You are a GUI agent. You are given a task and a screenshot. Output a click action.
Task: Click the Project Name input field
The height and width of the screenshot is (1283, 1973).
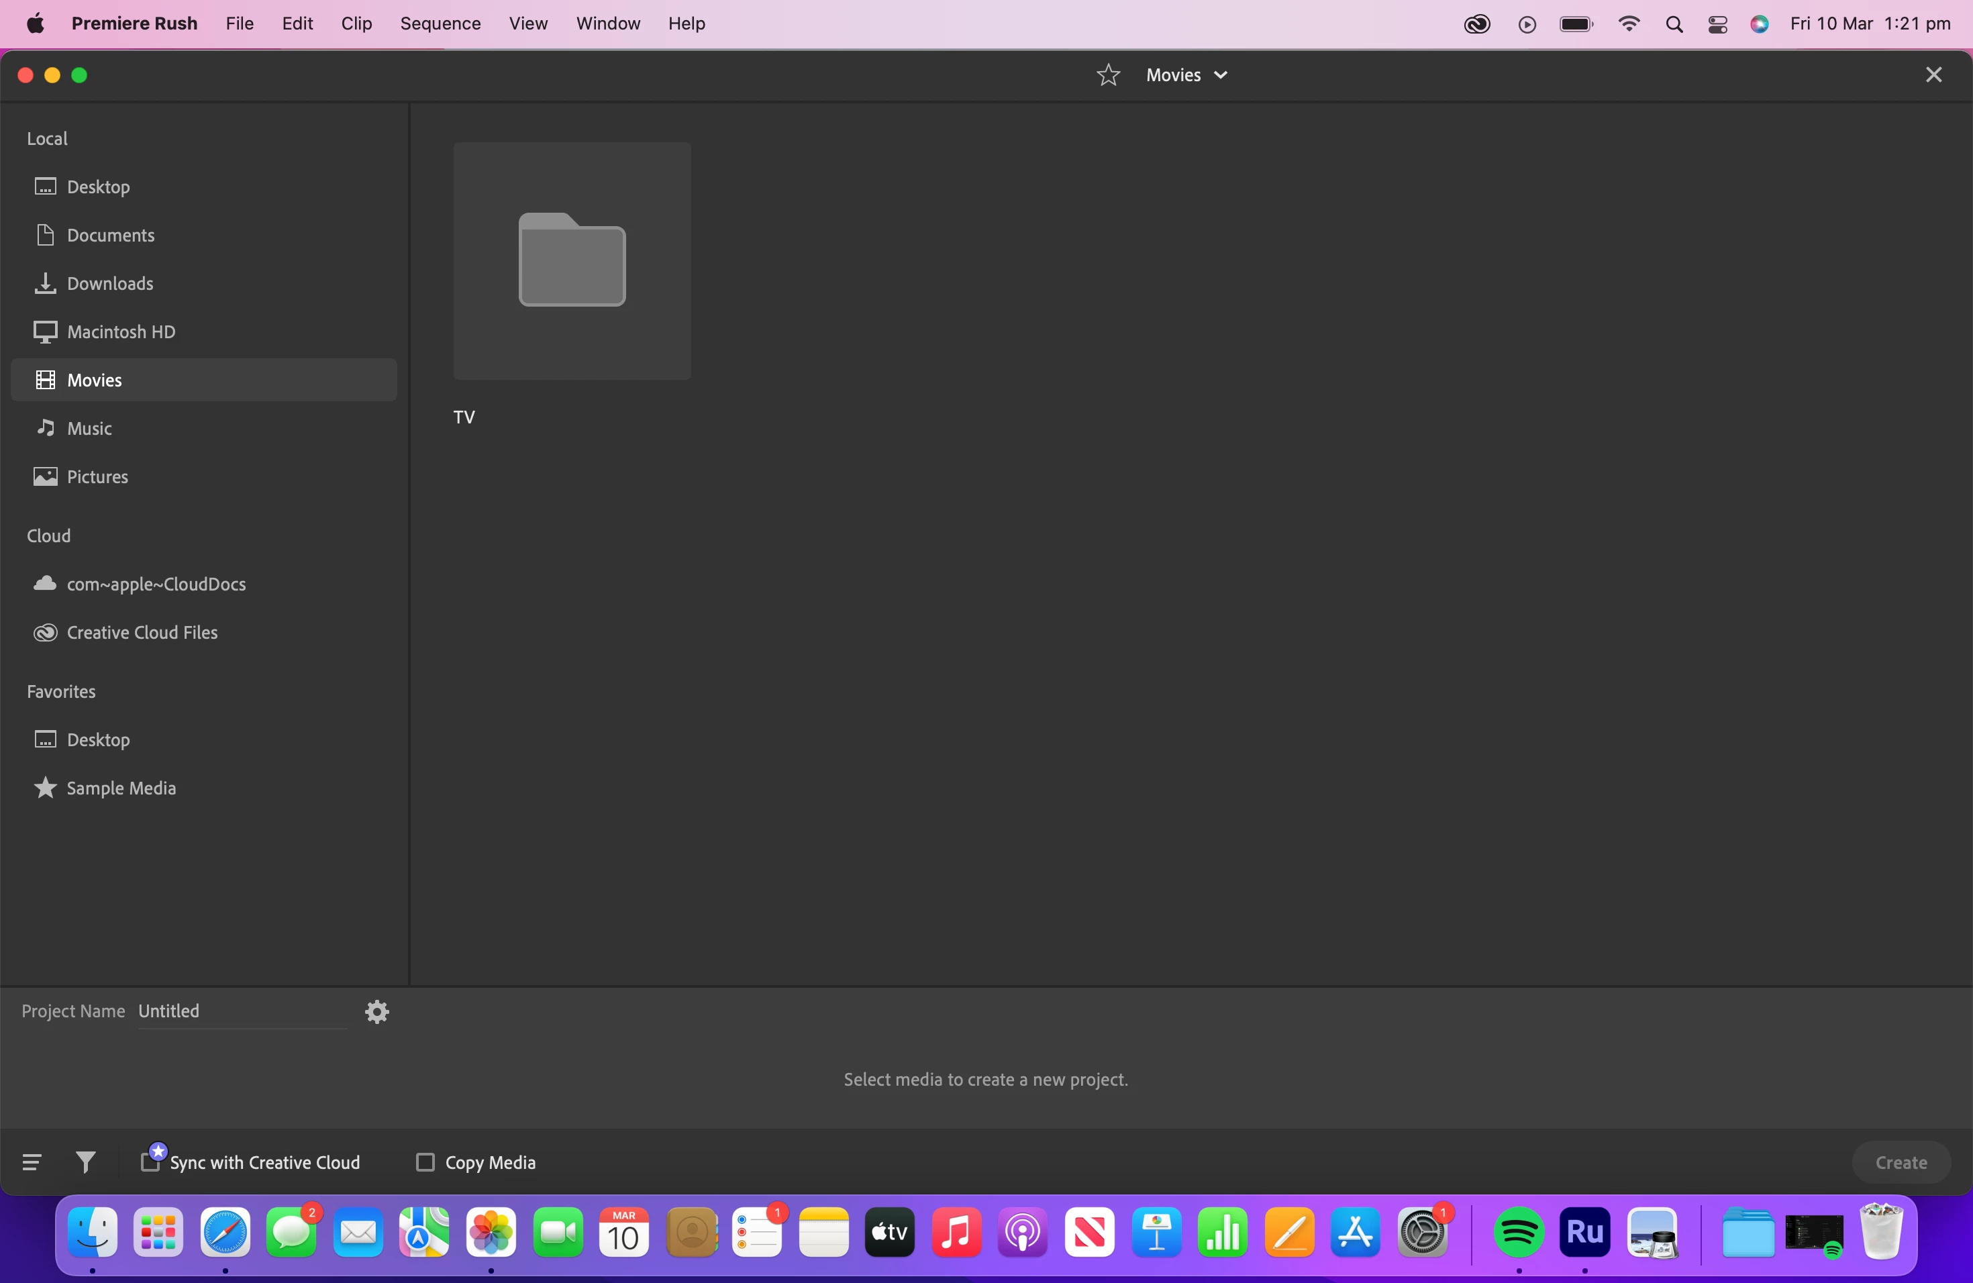coord(240,1011)
